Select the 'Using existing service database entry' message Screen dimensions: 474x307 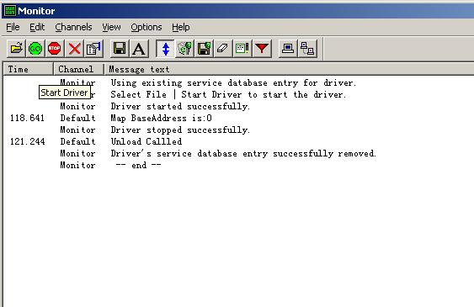click(x=233, y=82)
